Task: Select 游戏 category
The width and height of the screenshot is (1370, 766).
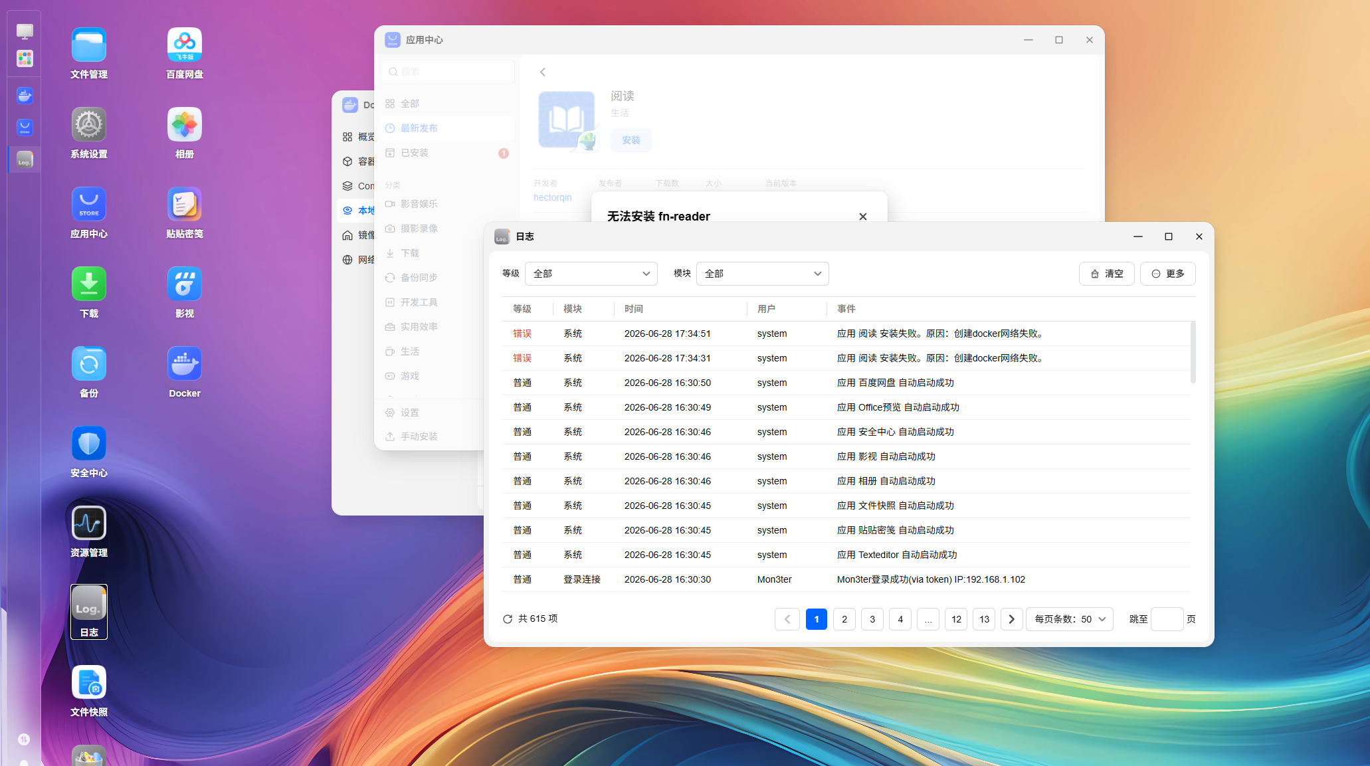Action: (432, 376)
